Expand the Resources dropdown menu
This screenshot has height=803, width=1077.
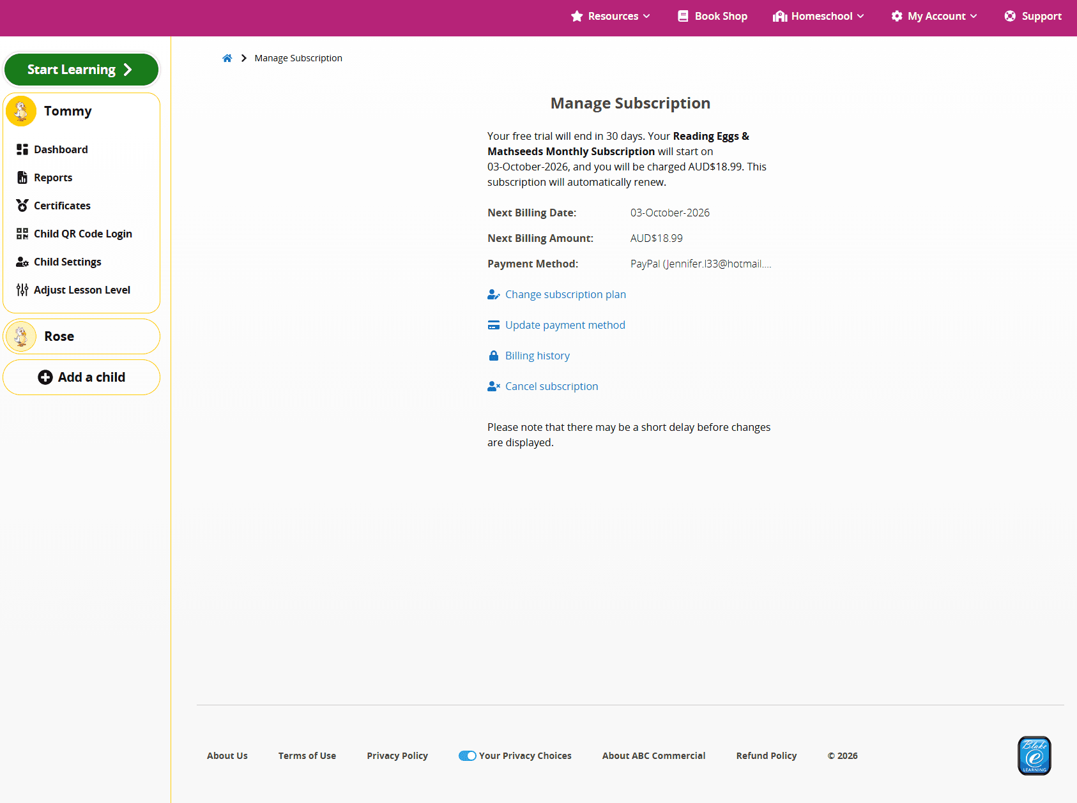pyautogui.click(x=611, y=16)
